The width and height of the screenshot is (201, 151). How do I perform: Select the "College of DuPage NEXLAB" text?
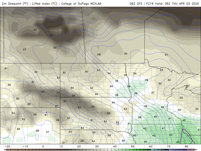(x=81, y=4)
